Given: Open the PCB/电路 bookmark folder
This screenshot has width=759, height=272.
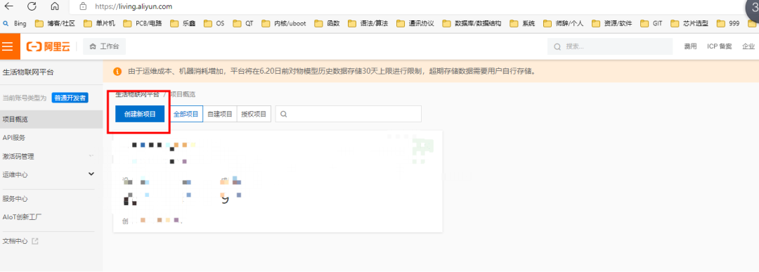Looking at the screenshot, I should pos(142,23).
